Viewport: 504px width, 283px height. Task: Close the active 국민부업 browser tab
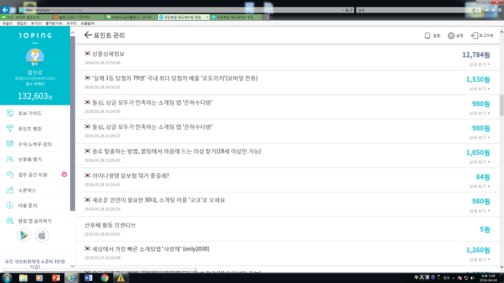(207, 17)
